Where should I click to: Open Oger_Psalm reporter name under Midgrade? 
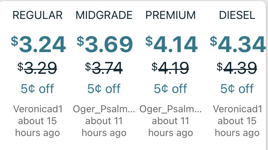[104, 109]
